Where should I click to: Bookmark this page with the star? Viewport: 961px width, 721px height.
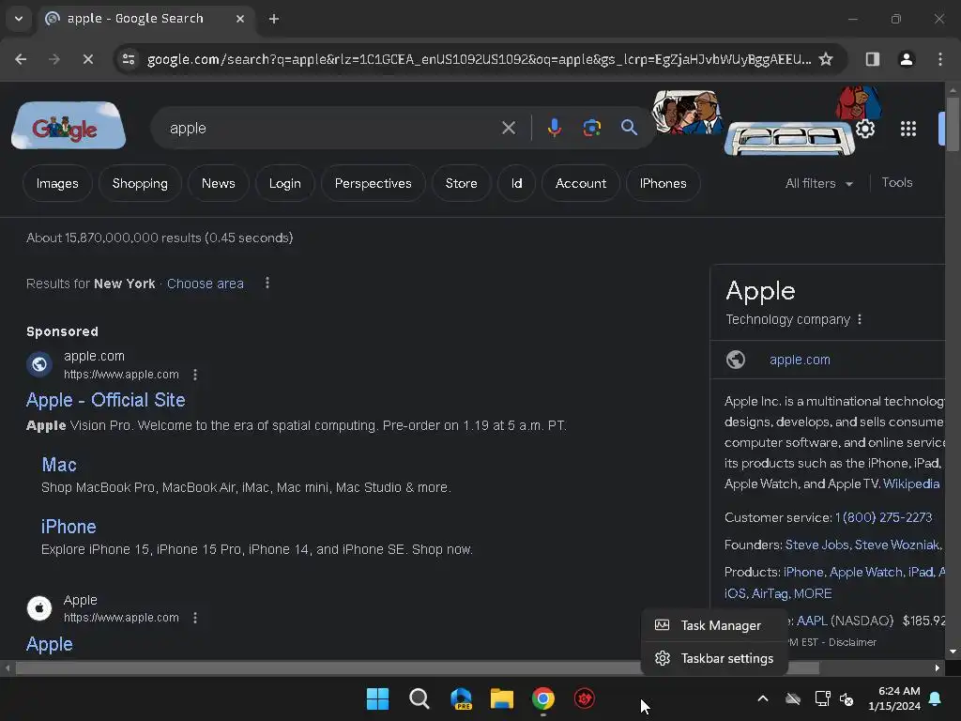pyautogui.click(x=826, y=59)
